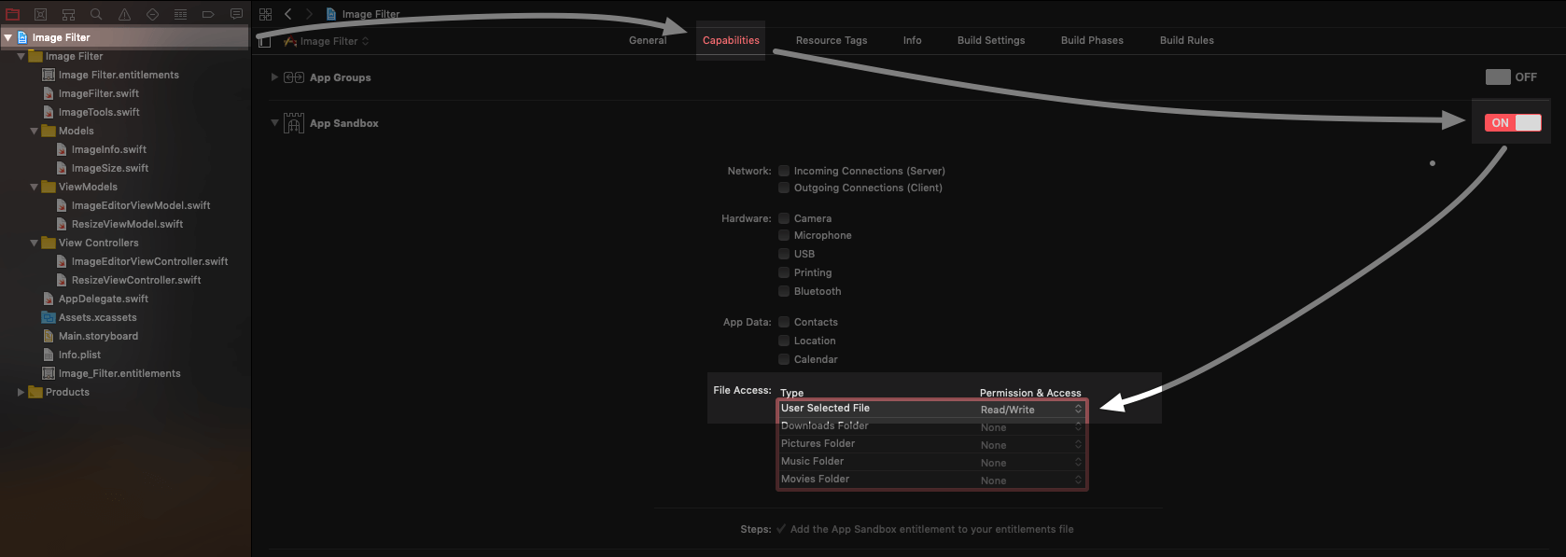Go back with the left chevron
The height and width of the screenshot is (557, 1566).
[x=288, y=14]
